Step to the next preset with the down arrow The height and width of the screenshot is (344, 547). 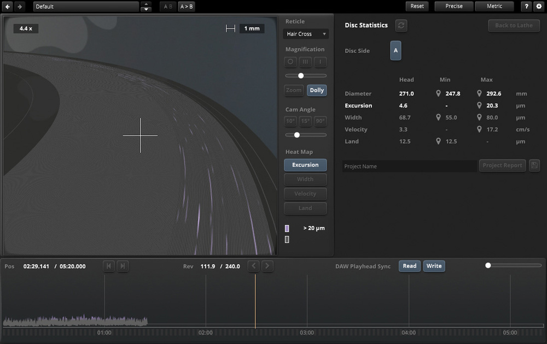tap(146, 9)
